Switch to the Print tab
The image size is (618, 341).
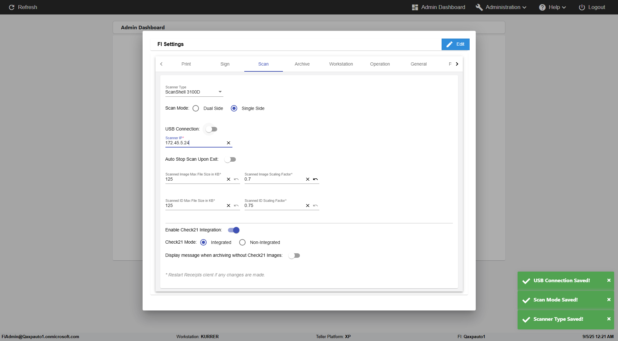click(186, 64)
